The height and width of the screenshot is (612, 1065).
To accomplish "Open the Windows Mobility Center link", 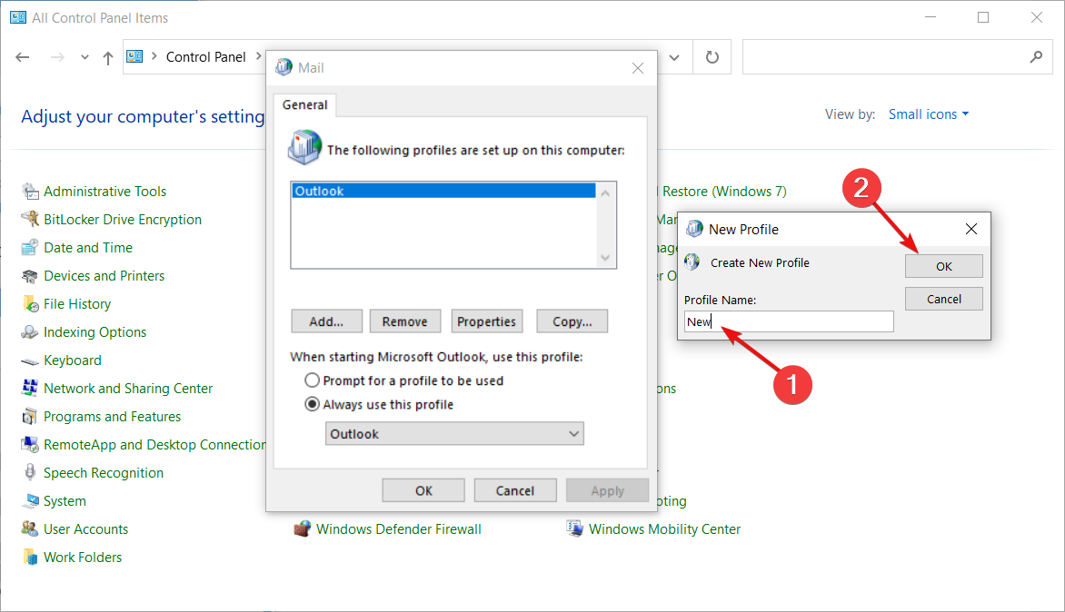I will pos(664,529).
